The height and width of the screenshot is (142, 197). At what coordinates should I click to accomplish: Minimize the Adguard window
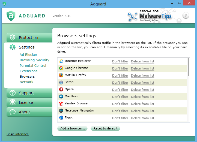172,3
